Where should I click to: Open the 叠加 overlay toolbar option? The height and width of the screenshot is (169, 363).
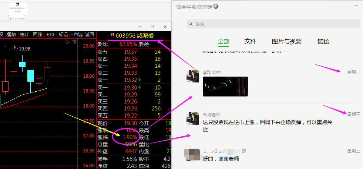(x=11, y=35)
